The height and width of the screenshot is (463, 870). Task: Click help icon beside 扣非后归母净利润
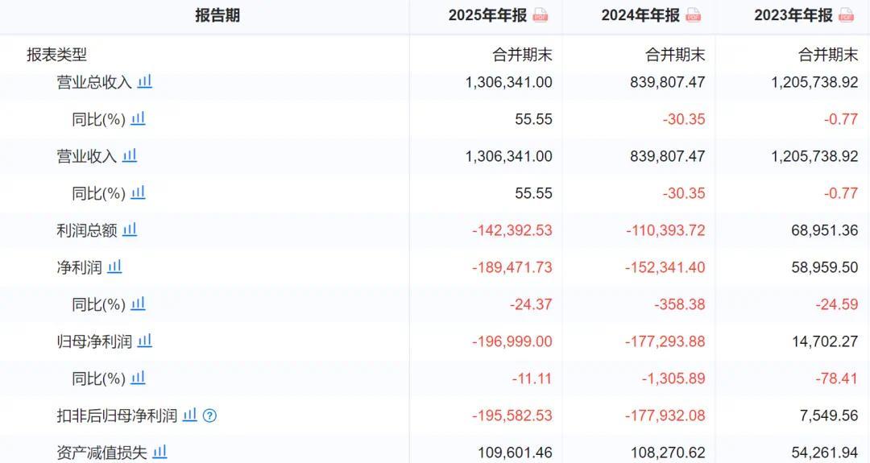[209, 415]
